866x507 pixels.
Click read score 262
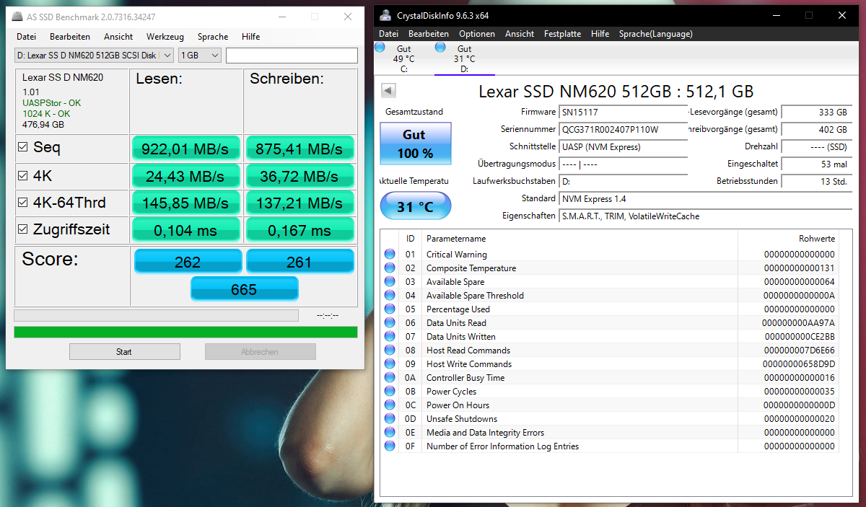pos(188,262)
